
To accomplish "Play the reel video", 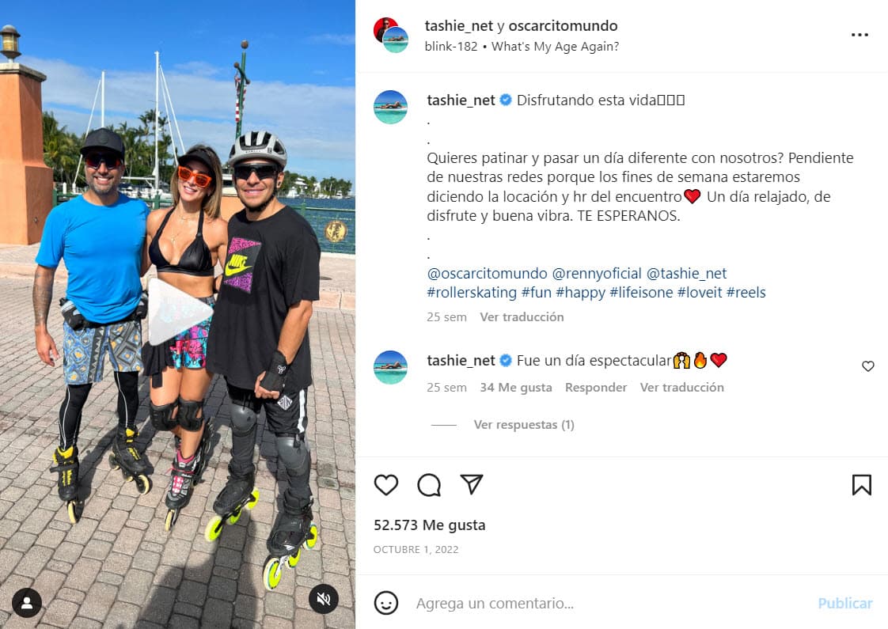I will 178,312.
